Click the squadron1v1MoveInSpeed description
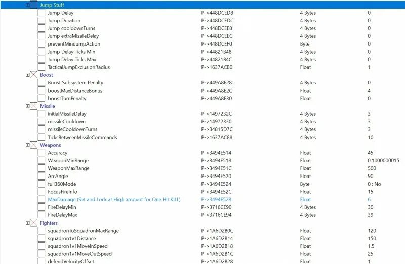This screenshot has width=405, height=264. pyautogui.click(x=78, y=246)
